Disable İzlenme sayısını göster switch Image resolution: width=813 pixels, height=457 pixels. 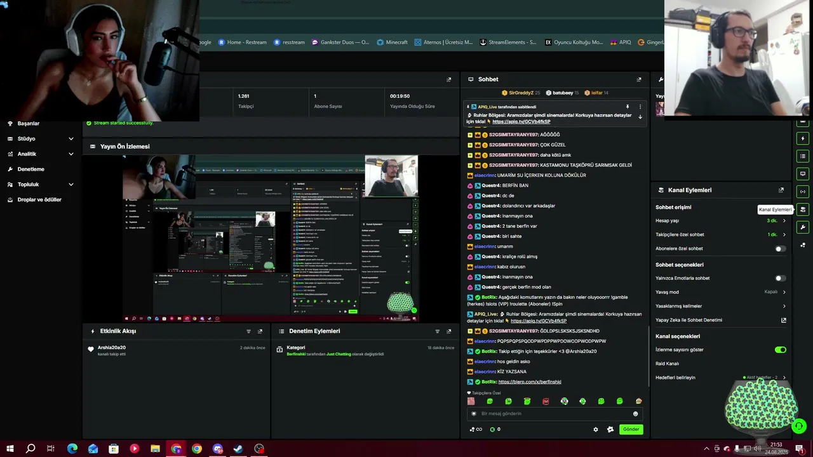(781, 350)
